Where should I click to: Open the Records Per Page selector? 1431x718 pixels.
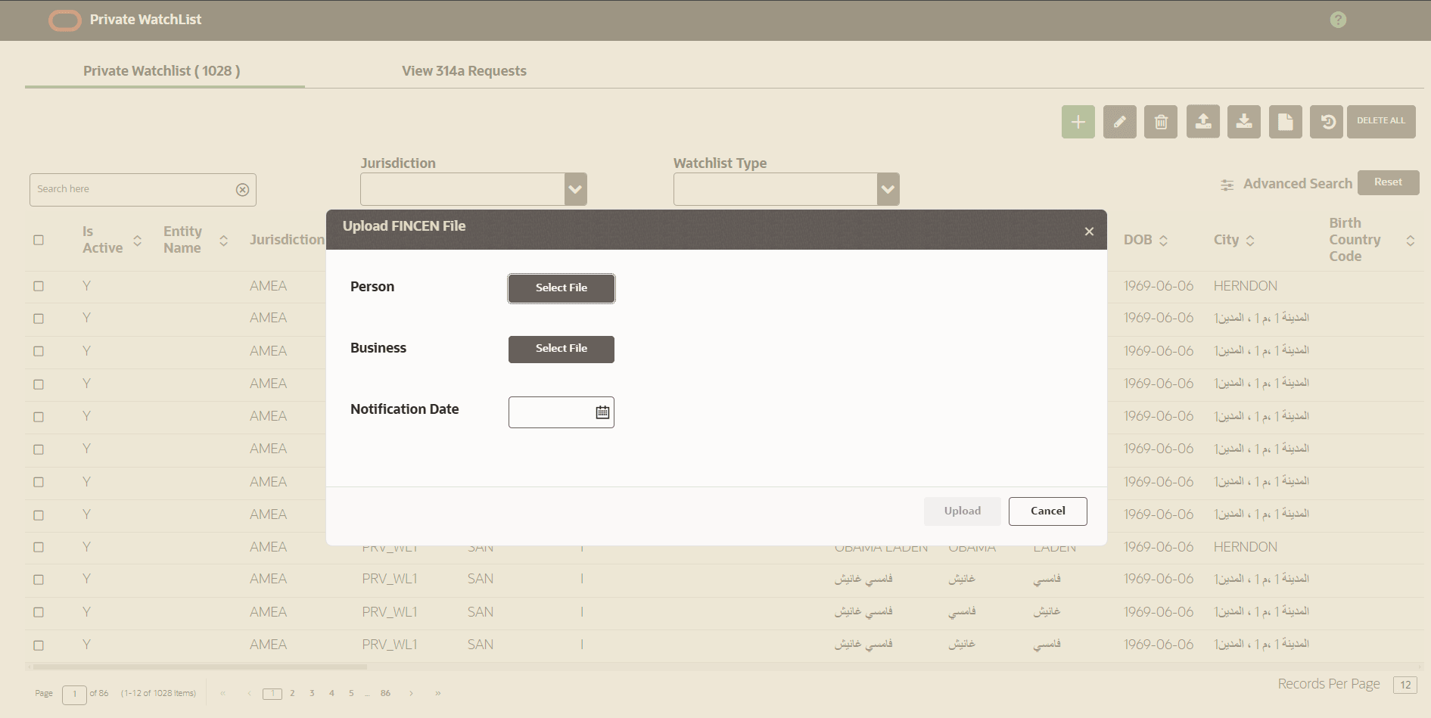1405,685
